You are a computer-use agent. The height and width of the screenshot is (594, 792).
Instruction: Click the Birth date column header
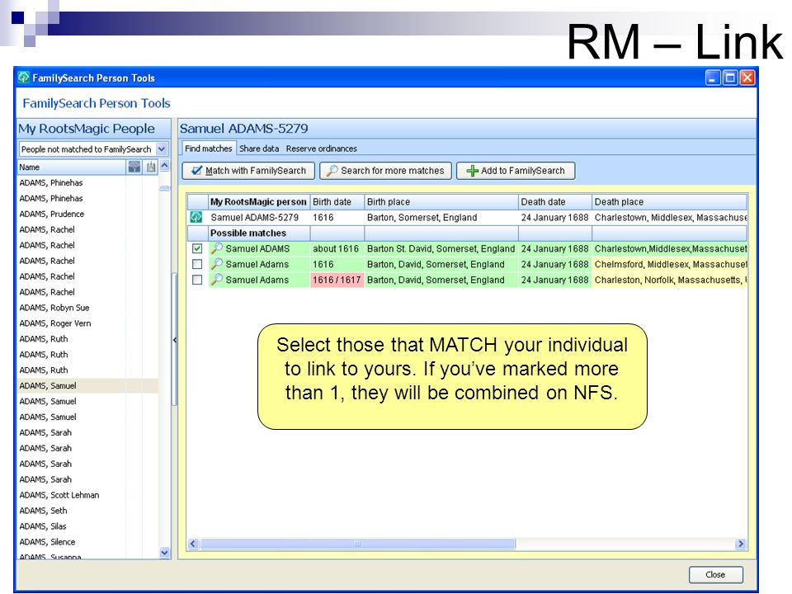pos(337,201)
